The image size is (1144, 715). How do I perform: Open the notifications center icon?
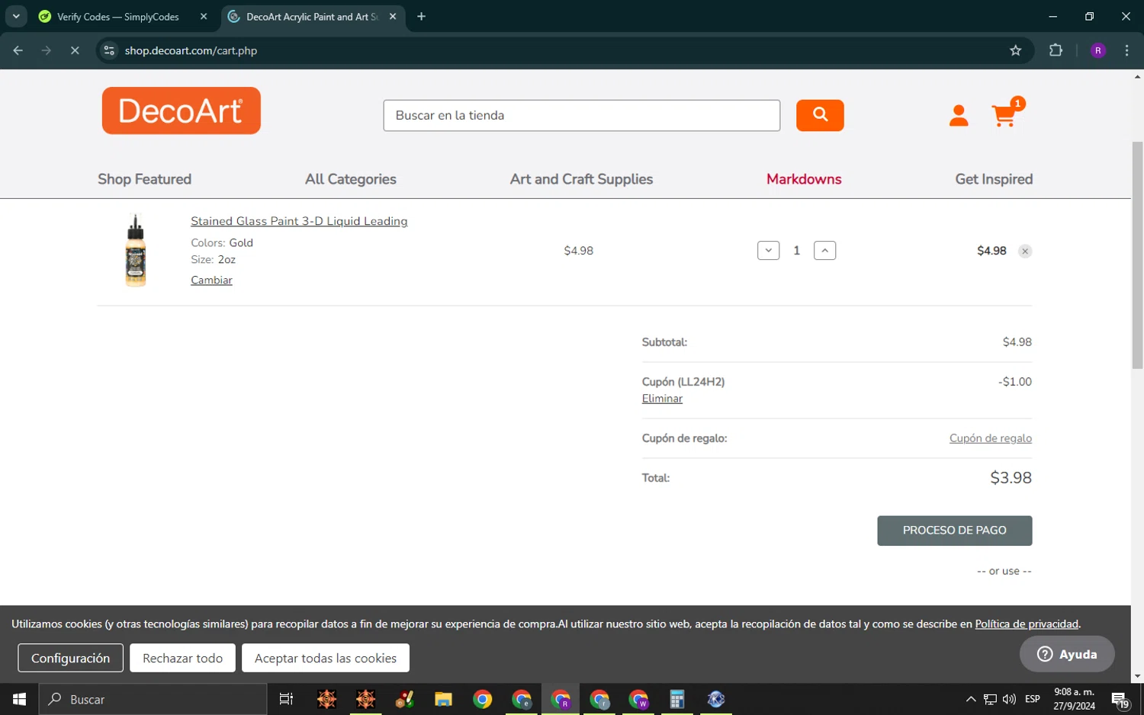1120,699
